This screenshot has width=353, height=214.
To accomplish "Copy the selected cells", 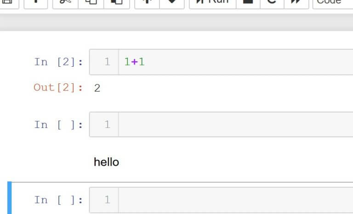I will pyautogui.click(x=91, y=2).
